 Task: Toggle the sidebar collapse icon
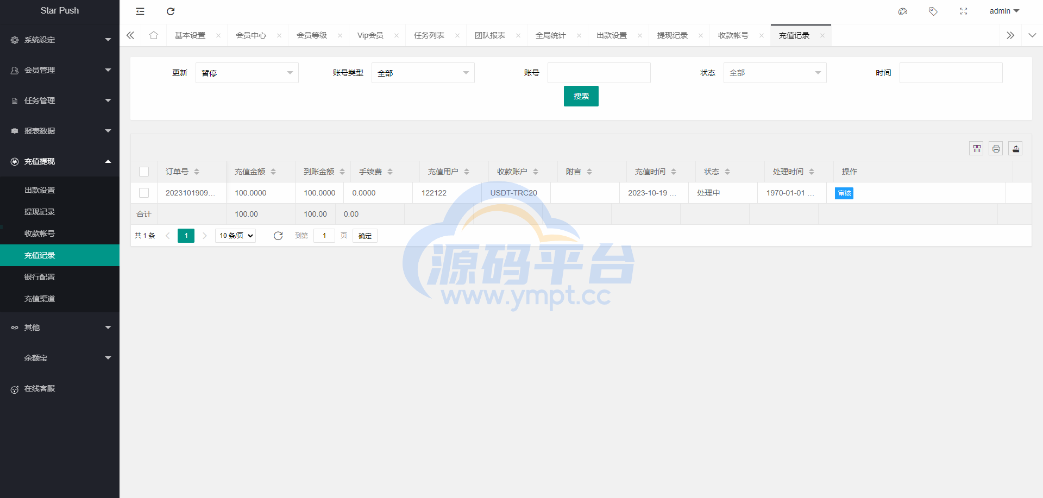pyautogui.click(x=140, y=11)
